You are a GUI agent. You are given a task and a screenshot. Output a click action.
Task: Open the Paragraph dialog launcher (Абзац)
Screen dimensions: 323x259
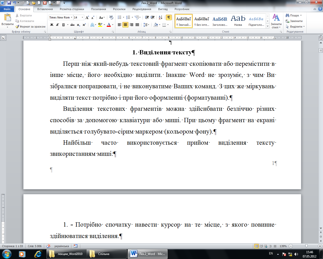coord(171,32)
